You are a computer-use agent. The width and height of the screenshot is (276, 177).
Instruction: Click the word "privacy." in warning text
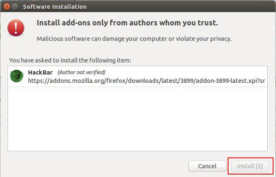221,39
